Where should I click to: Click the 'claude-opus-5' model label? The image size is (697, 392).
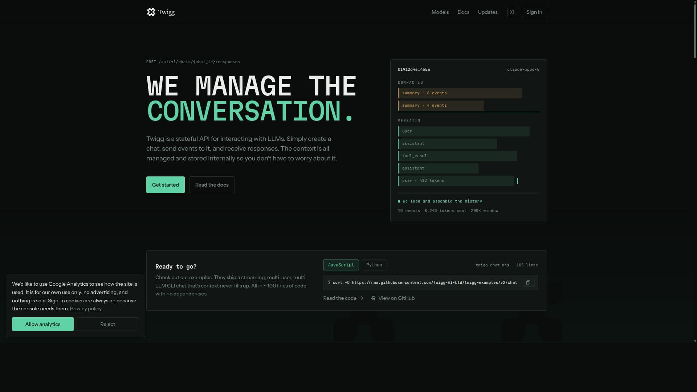pos(523,69)
